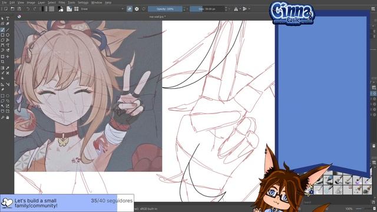Select the Rectangle shape tool

click(2, 35)
